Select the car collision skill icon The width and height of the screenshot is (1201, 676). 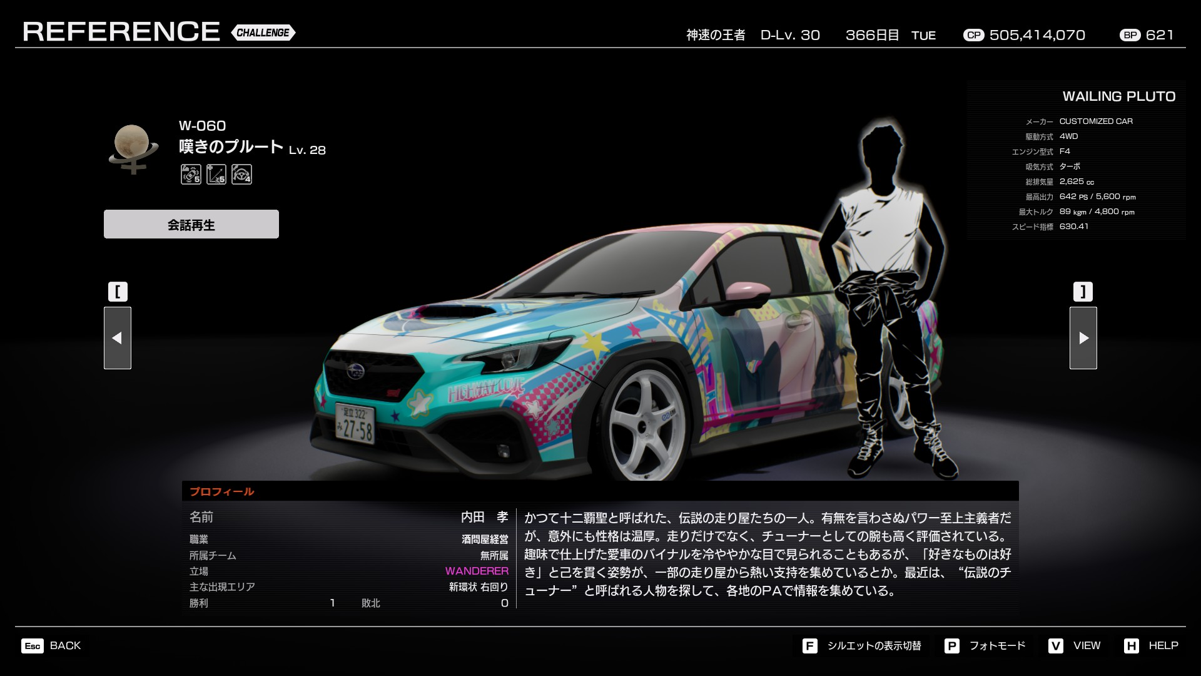pyautogui.click(x=191, y=174)
